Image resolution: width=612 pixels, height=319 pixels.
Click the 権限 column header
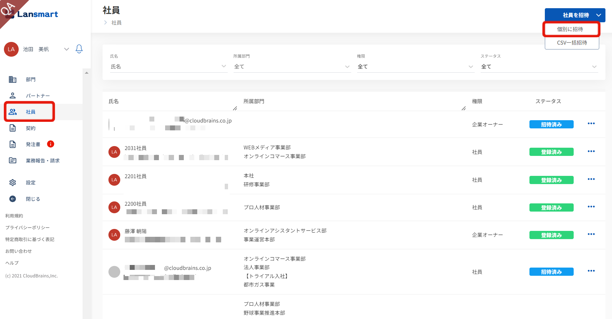click(x=477, y=101)
